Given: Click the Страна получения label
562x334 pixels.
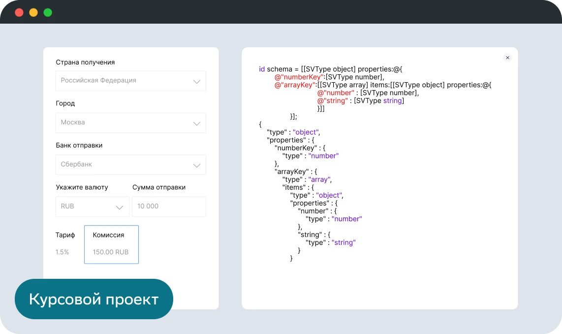Looking at the screenshot, I should point(85,62).
